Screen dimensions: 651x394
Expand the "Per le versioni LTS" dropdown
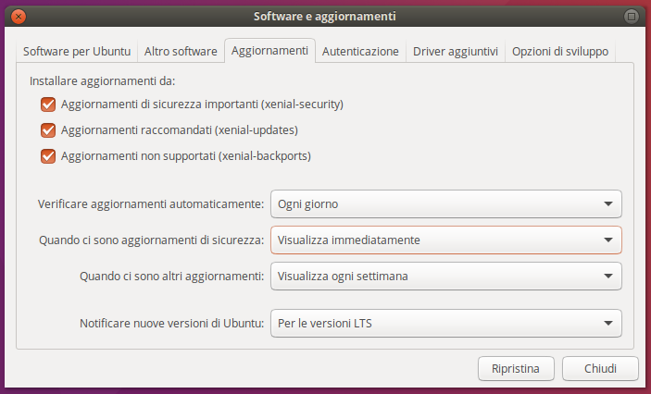pos(445,323)
